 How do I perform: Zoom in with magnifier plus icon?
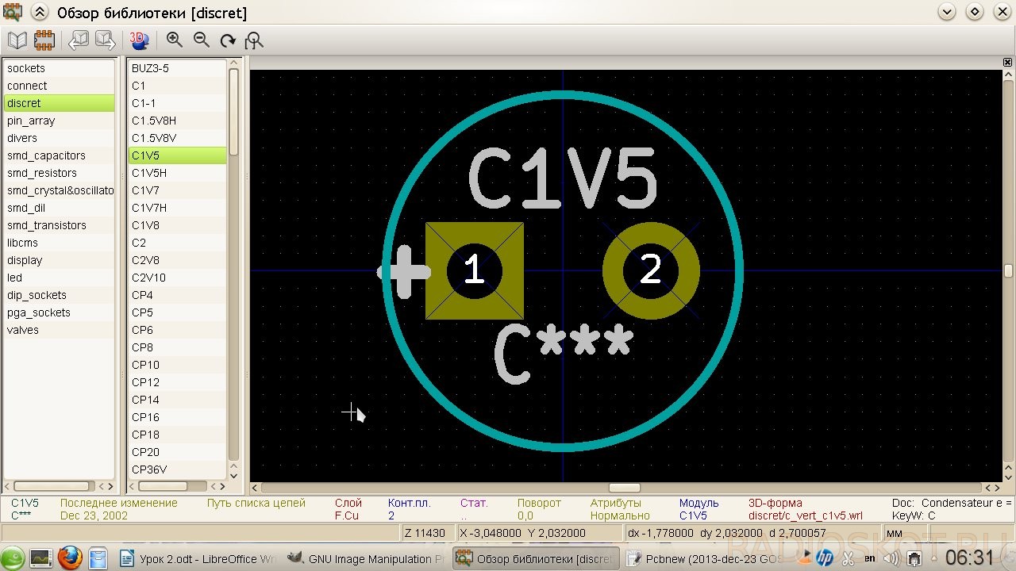(x=175, y=40)
